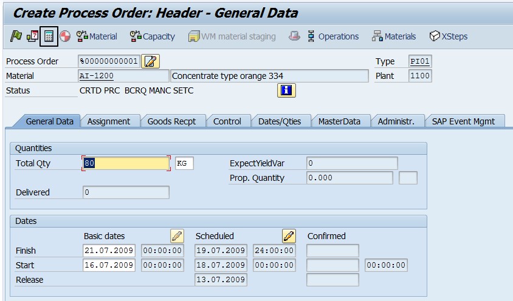Click the calculator cost icon
Screen dimensions: 513x301
(x=49, y=36)
